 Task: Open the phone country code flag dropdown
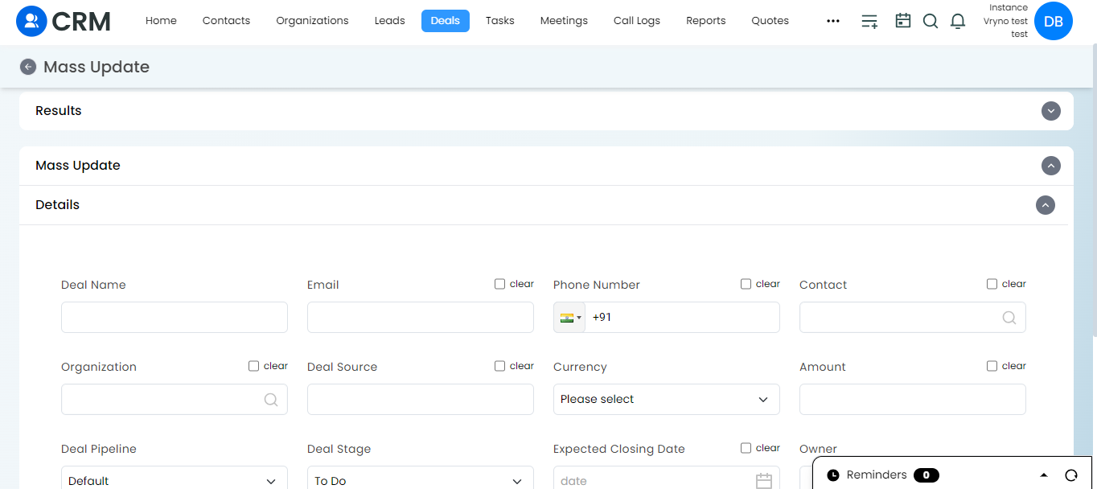(x=570, y=318)
